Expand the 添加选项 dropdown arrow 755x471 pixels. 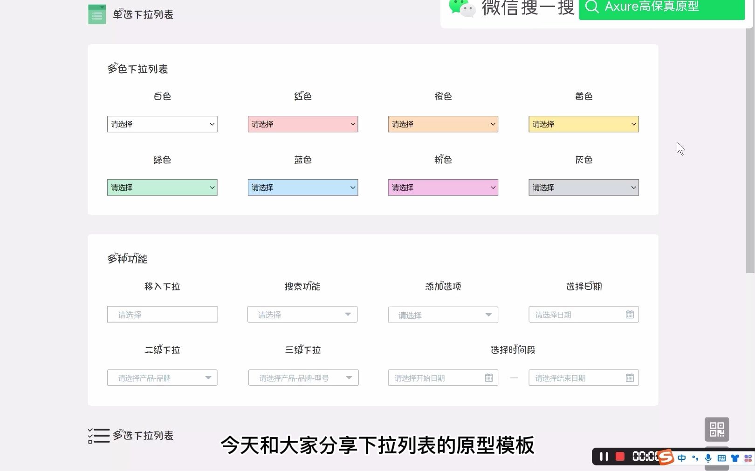(x=488, y=315)
